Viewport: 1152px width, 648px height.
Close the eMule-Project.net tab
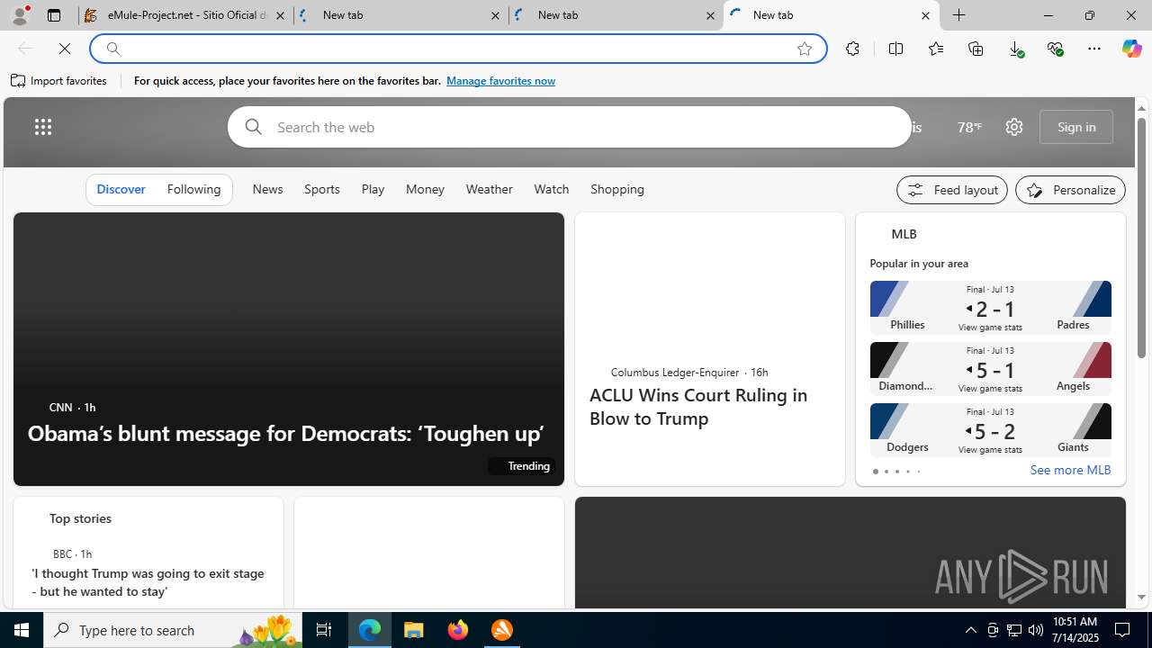[x=280, y=15]
